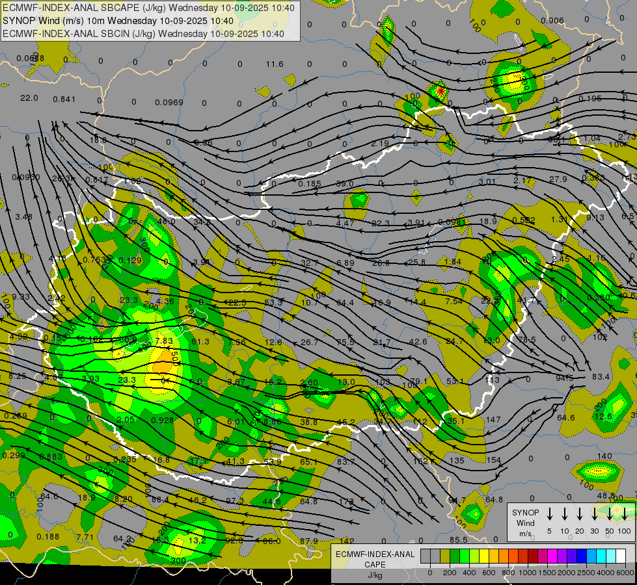Click the map value 65.1
Screen dimensions: 637x585
pyautogui.click(x=309, y=461)
